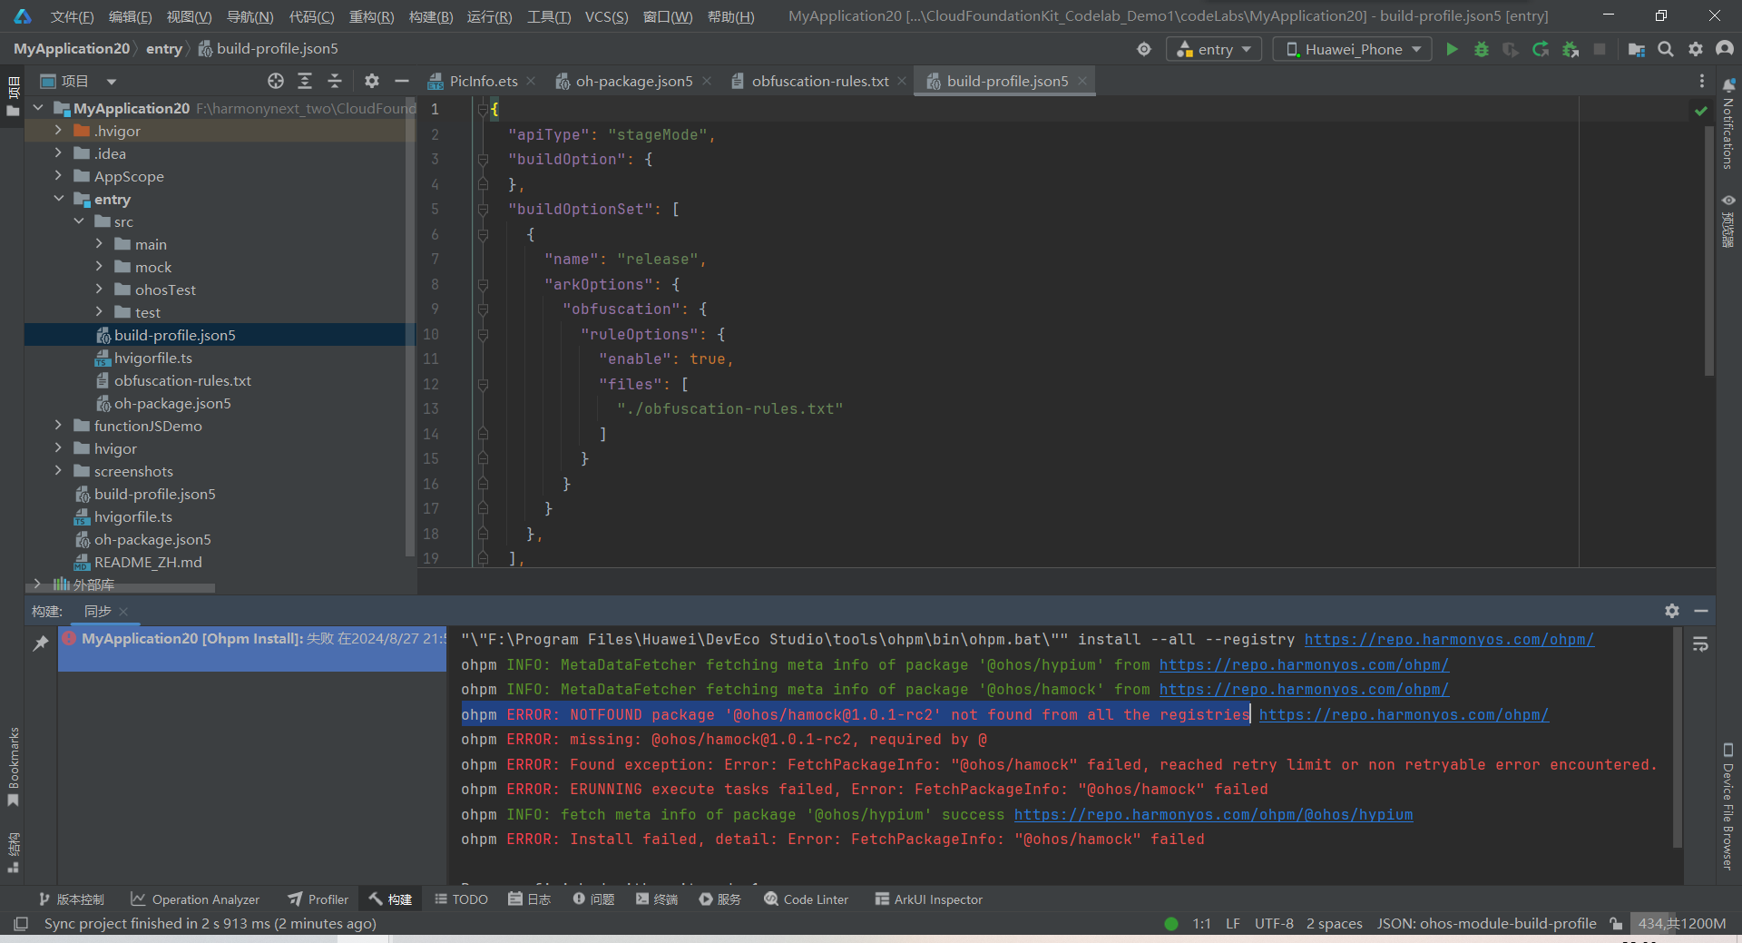Open the @ohos/hypium package URL link
Viewport: 1742px width, 943px height.
1213,814
